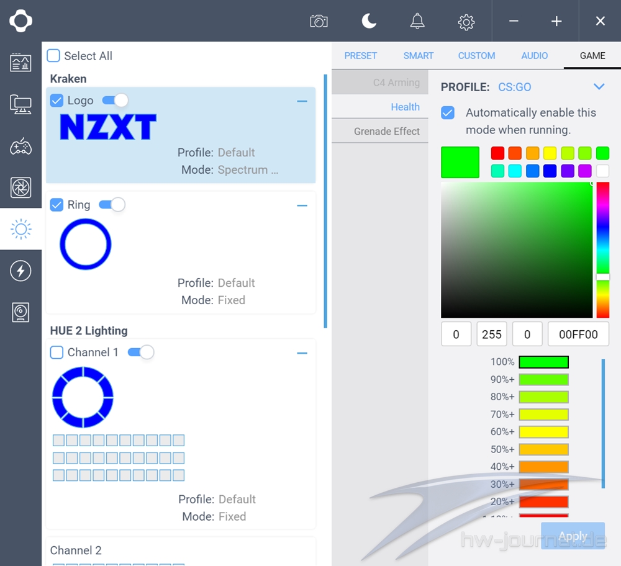This screenshot has width=621, height=566.
Task: Select the 20%+ health color bar
Action: click(544, 501)
